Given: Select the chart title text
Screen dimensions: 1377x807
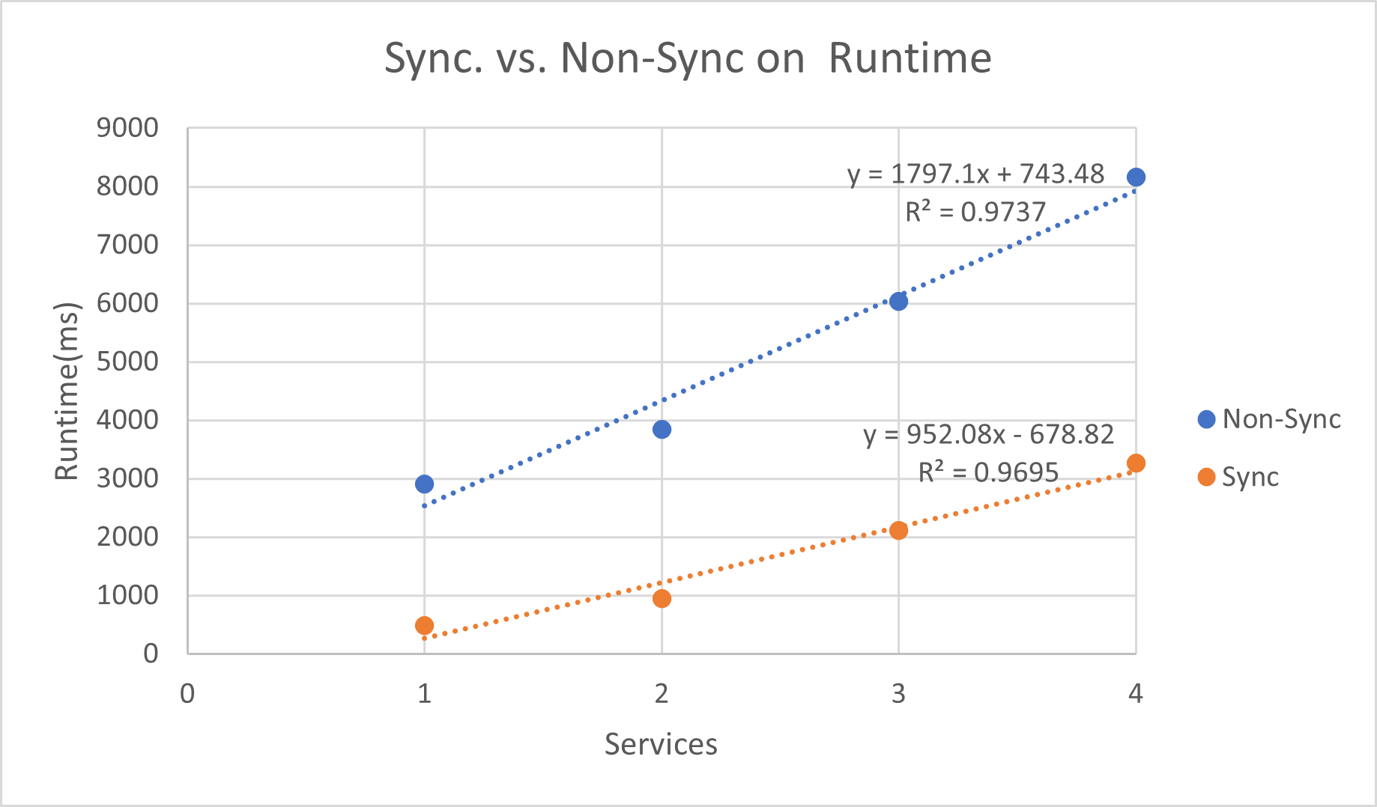Looking at the screenshot, I should point(688,58).
